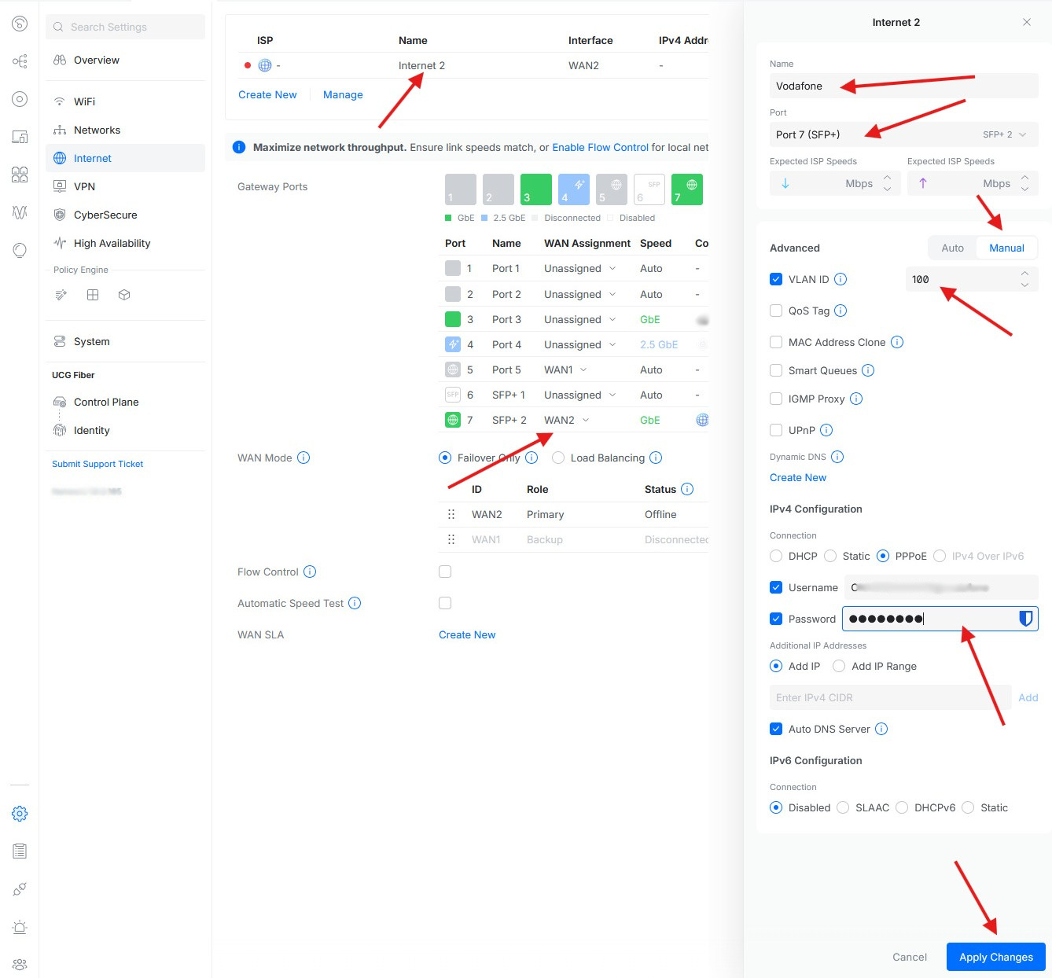Open the Port Manager plug icon
Screen dimensions: 1052x978
click(20, 888)
